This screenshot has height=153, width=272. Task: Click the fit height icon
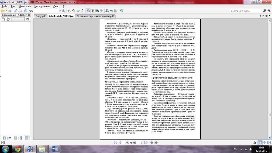coord(82,11)
